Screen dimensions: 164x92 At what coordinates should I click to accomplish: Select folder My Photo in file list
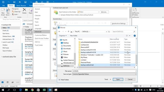[x=84, y=57]
